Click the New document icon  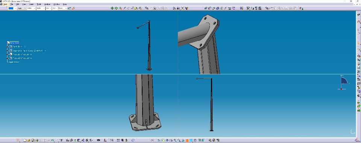pos(25,140)
